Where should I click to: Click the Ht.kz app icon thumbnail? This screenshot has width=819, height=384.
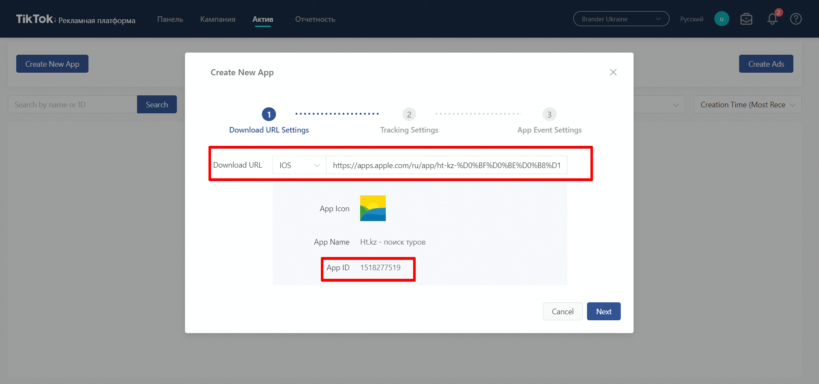click(373, 208)
